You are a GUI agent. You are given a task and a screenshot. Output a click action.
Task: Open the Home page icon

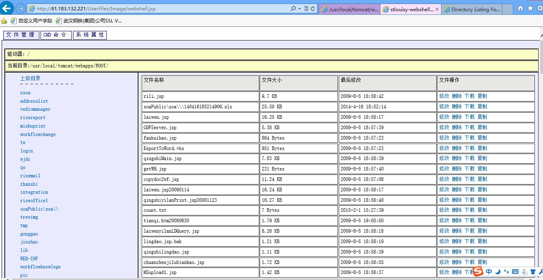pos(521,8)
